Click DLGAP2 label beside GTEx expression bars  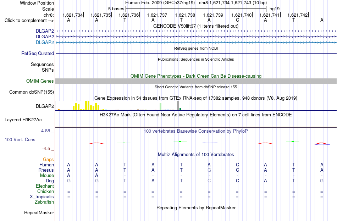(x=45, y=106)
